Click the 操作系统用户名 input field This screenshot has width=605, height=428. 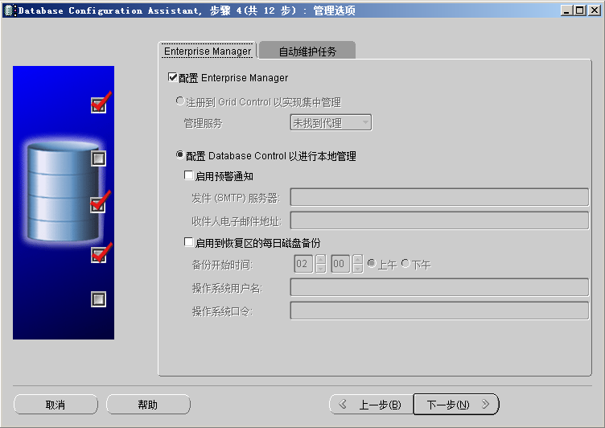tap(439, 287)
